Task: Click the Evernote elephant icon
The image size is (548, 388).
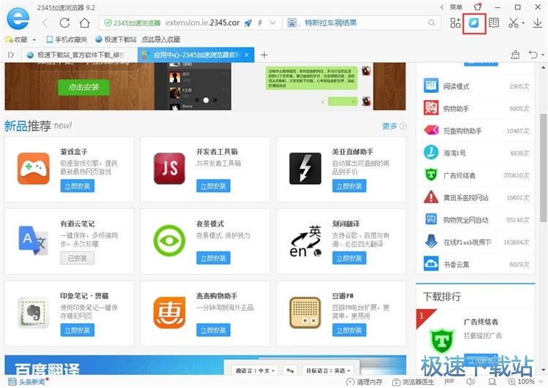Action: 34,313
